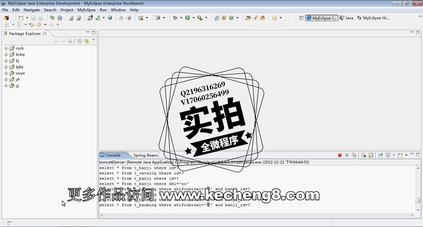Open dropdown arrow beside Debug icon
The image size is (423, 227).
pos(181,18)
